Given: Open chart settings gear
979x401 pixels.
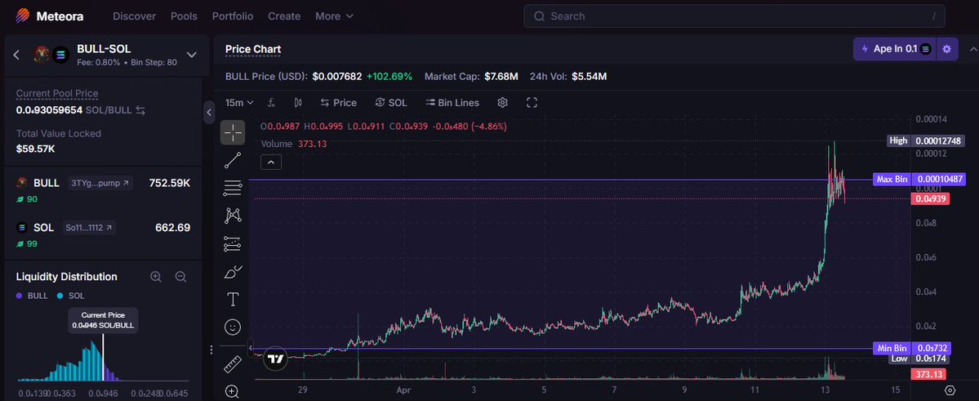Looking at the screenshot, I should pos(503,102).
